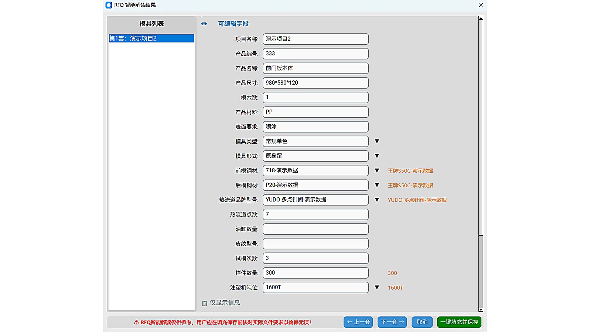Expand the 前模钢材 dropdown arrow

[x=377, y=170]
